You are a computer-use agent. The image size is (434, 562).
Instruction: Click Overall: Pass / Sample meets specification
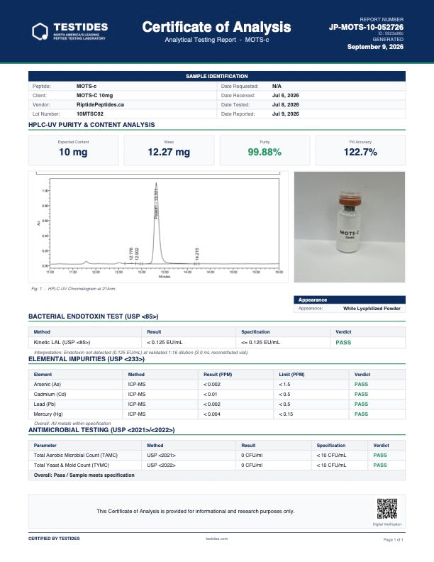tap(84, 475)
